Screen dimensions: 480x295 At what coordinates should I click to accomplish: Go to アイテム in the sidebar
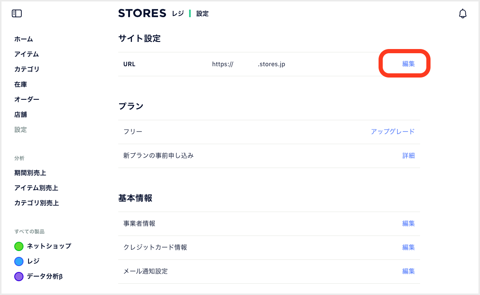coord(27,54)
